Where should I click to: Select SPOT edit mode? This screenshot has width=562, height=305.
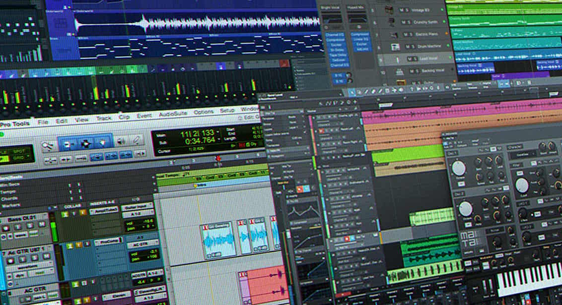pos(19,152)
